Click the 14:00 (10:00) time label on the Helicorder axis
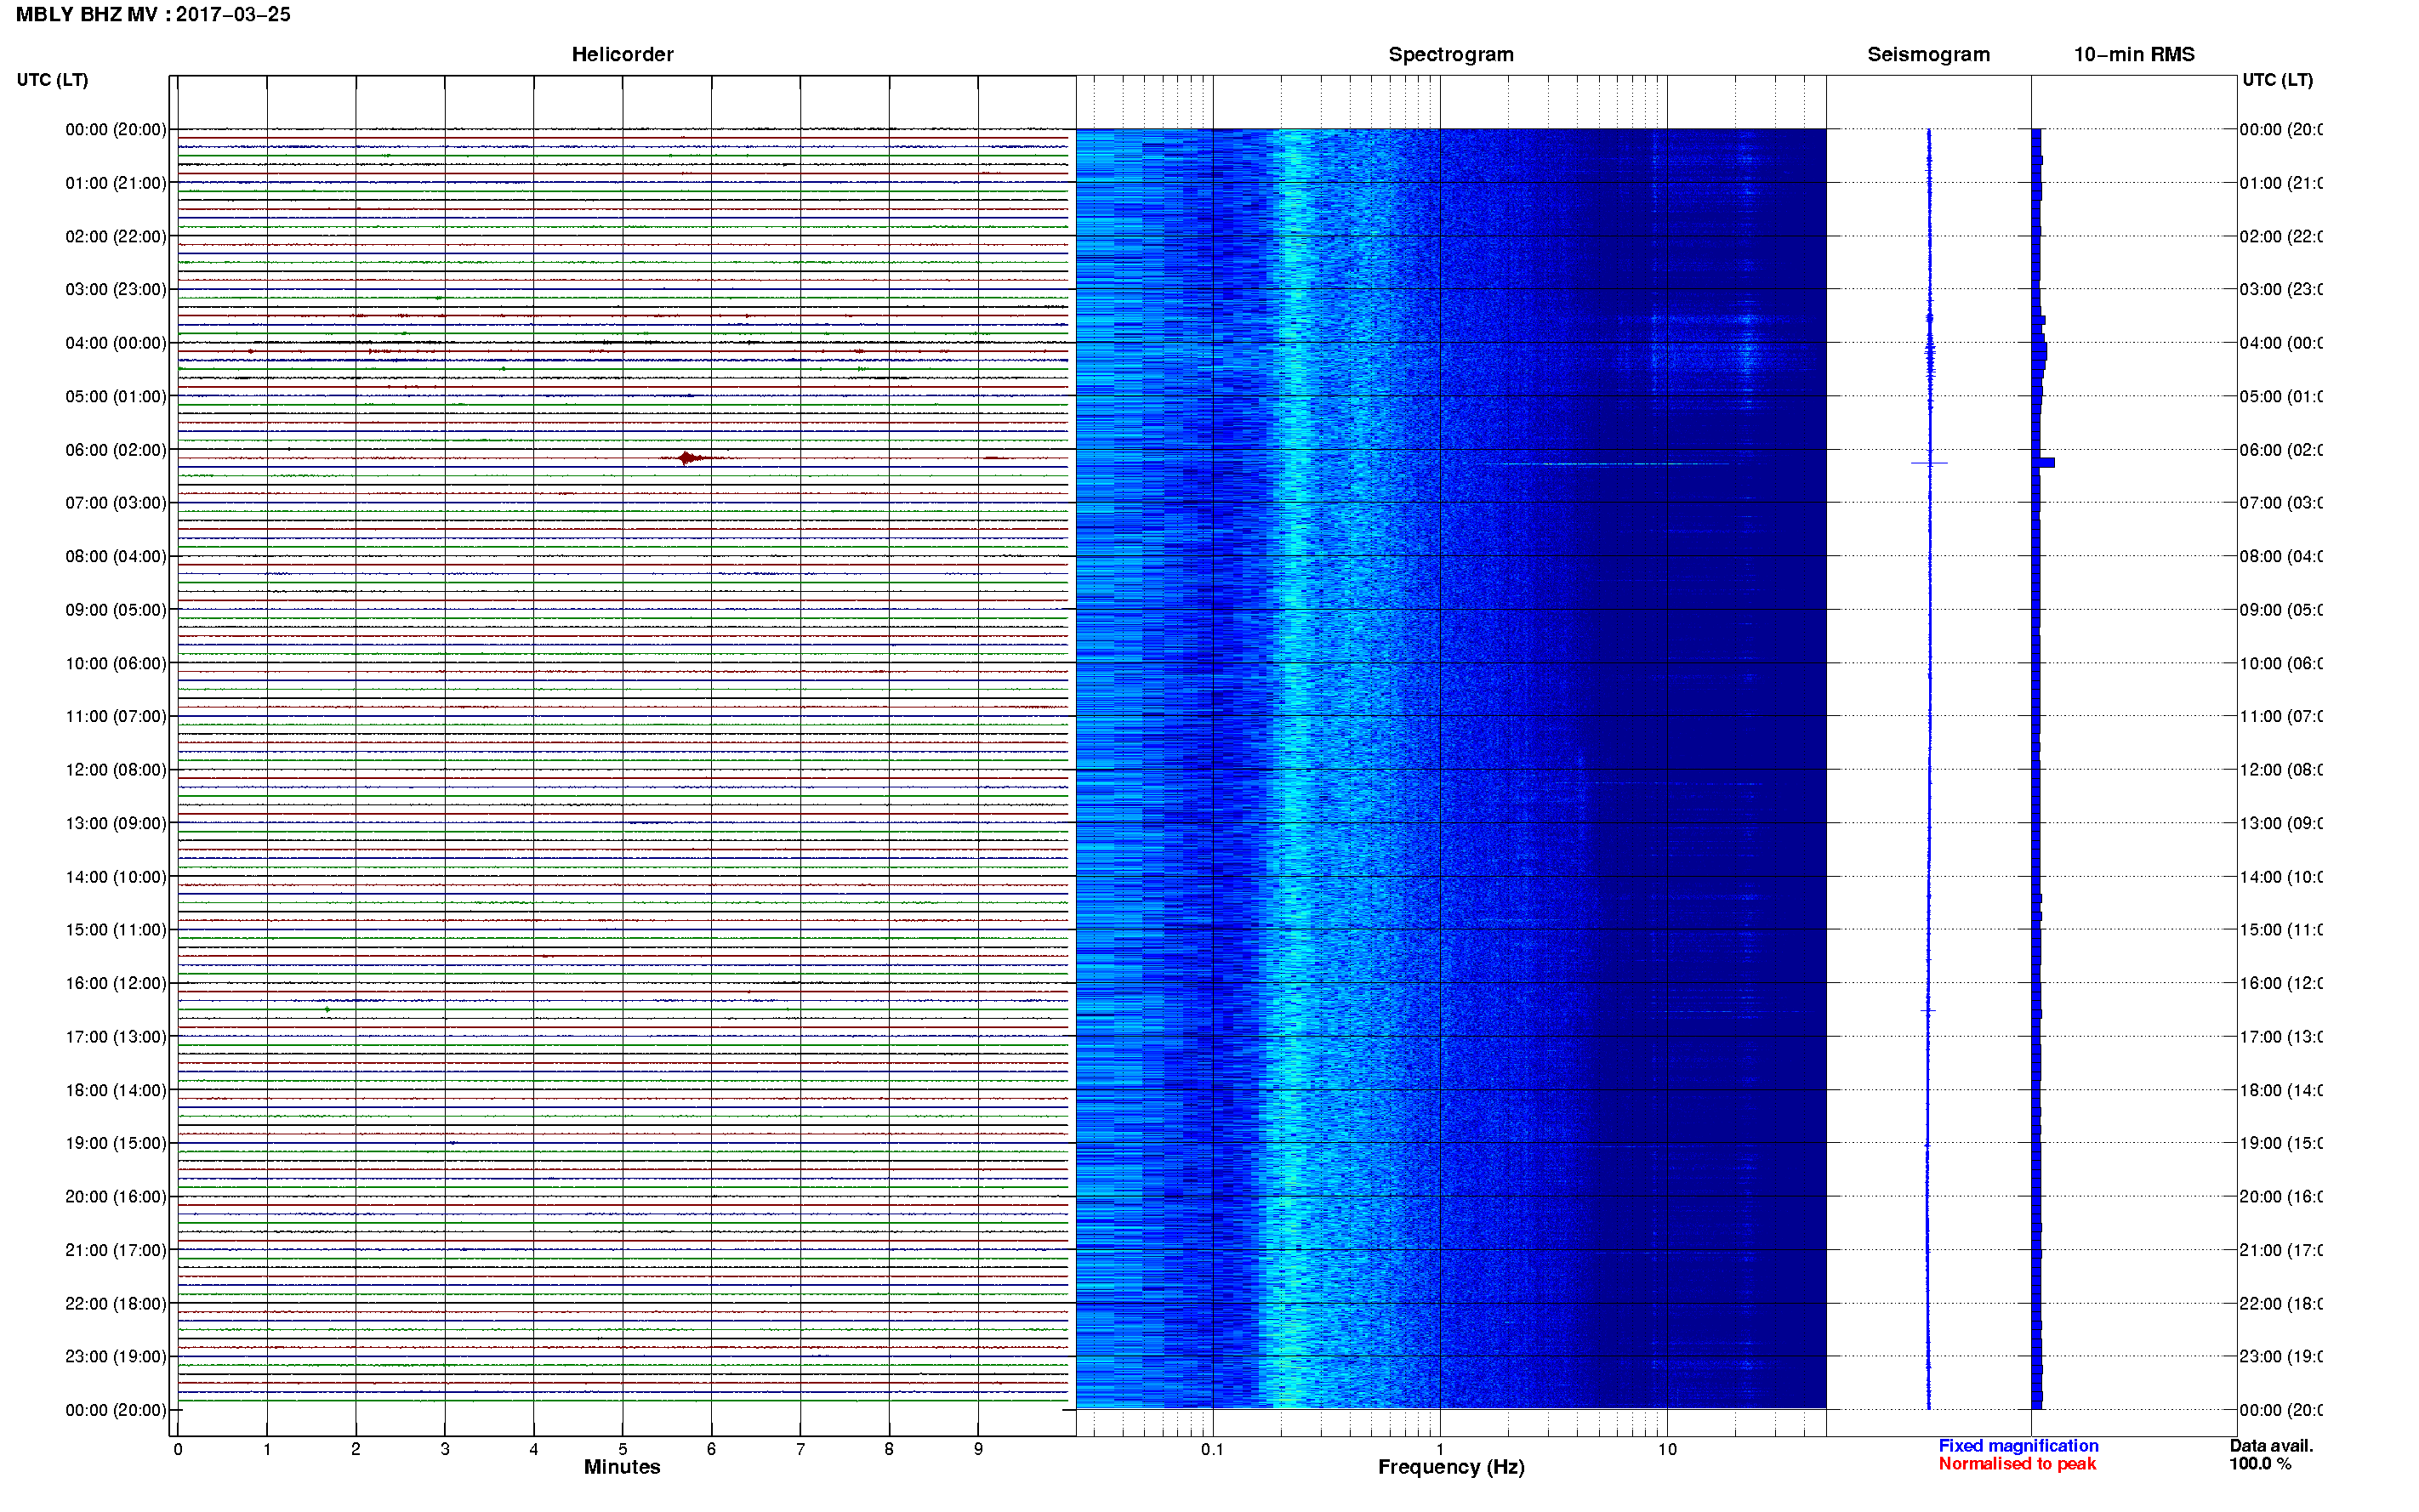 [116, 877]
